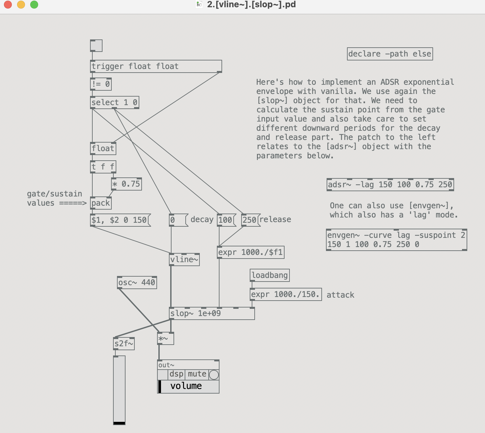This screenshot has width=485, height=433.
Task: Click the 250 release message box
Action: (x=251, y=220)
